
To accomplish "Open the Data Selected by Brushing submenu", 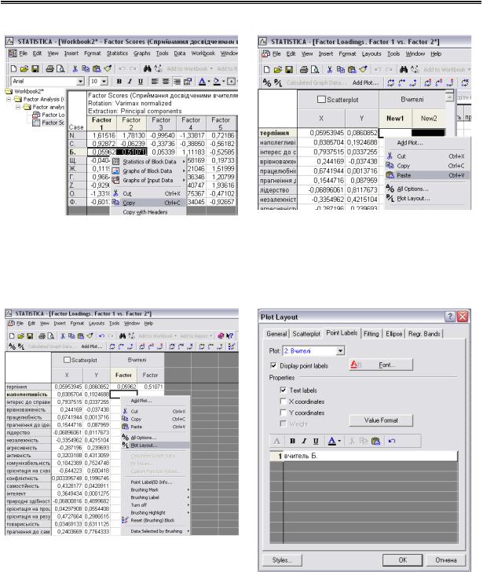I will [x=156, y=531].
